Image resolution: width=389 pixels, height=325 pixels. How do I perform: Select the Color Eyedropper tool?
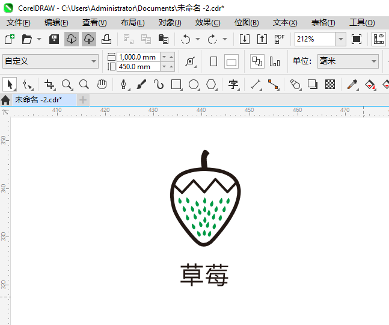point(352,85)
